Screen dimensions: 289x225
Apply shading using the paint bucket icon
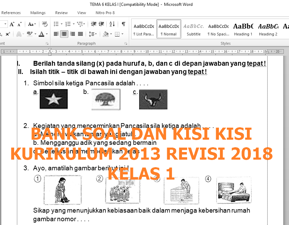point(105,33)
